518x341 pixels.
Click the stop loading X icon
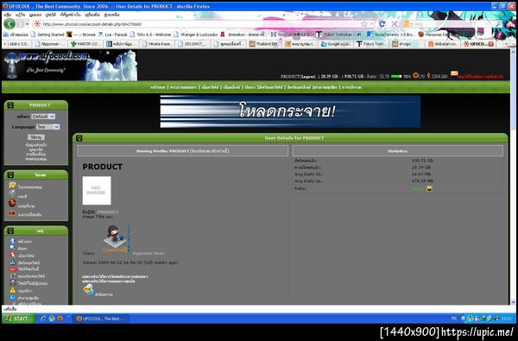pyautogui.click(x=395, y=24)
